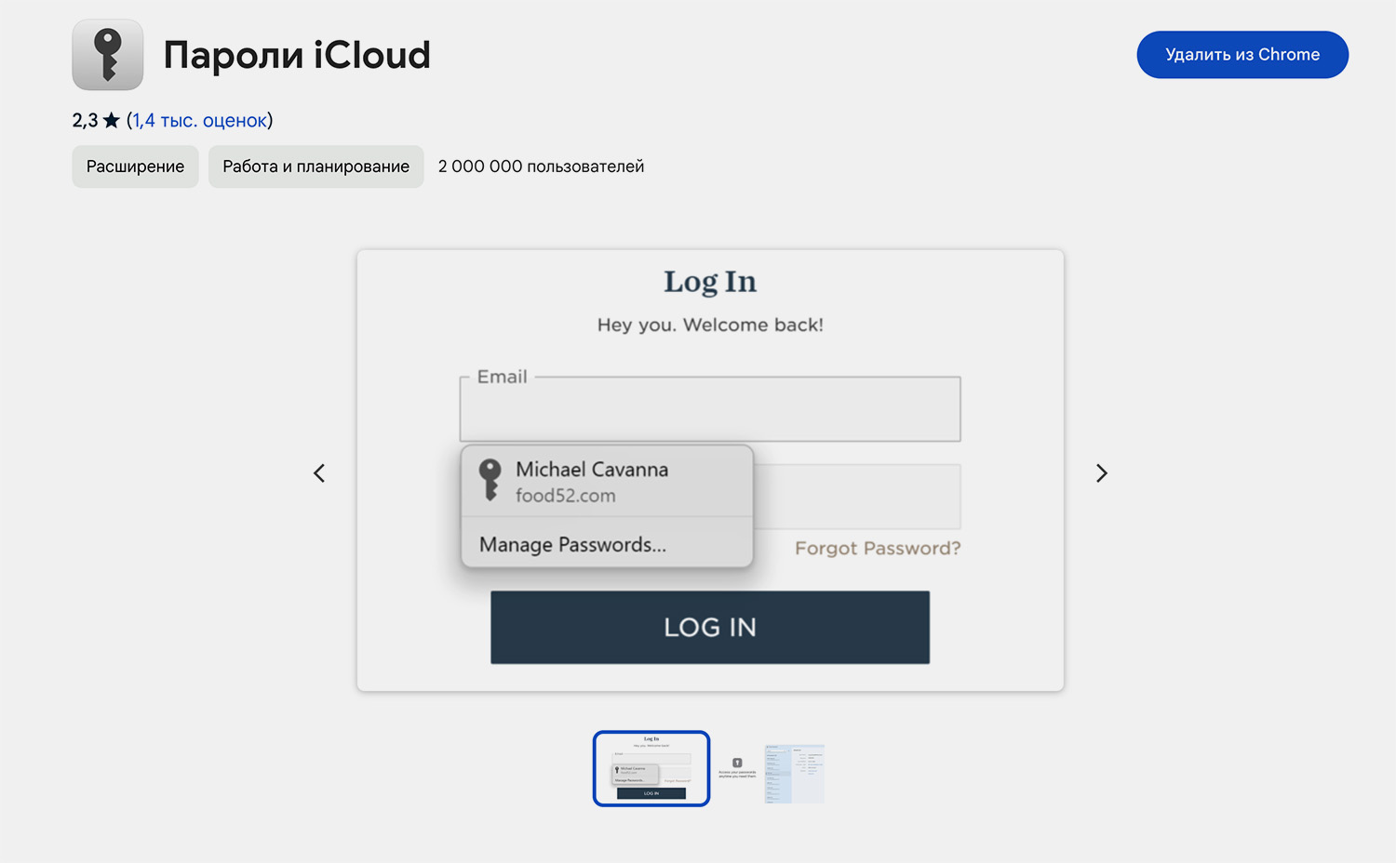Click the "2,3" rating value
Image resolution: width=1396 pixels, height=863 pixels.
tap(85, 120)
